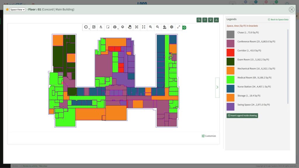Select the text annotation tool
299x168 pixels.
[101, 27]
